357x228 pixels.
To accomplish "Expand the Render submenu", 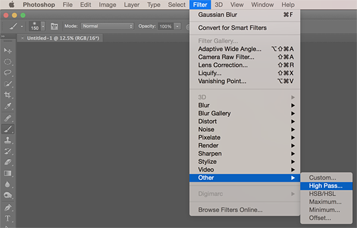I will 245,145.
